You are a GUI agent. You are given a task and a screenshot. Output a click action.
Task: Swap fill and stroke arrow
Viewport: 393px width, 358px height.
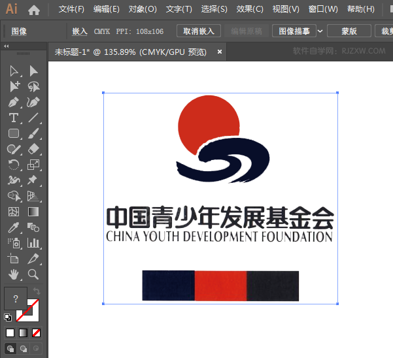tap(37, 291)
